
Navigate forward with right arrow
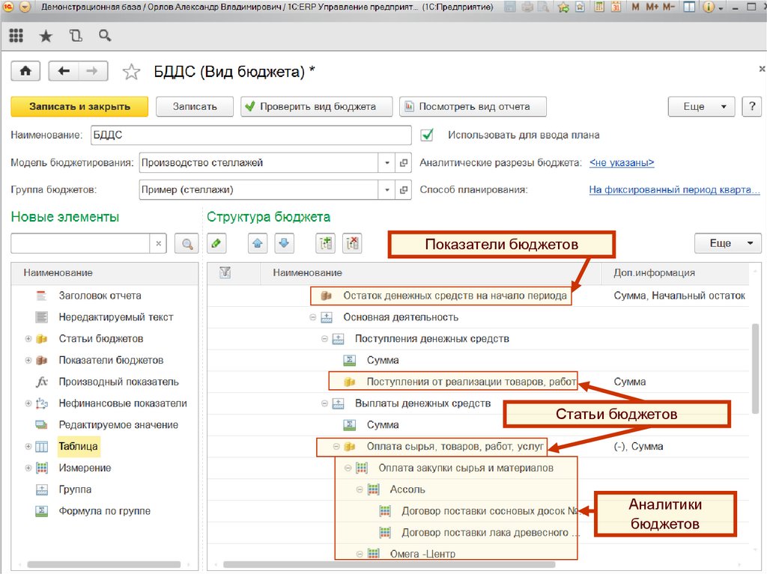point(92,71)
